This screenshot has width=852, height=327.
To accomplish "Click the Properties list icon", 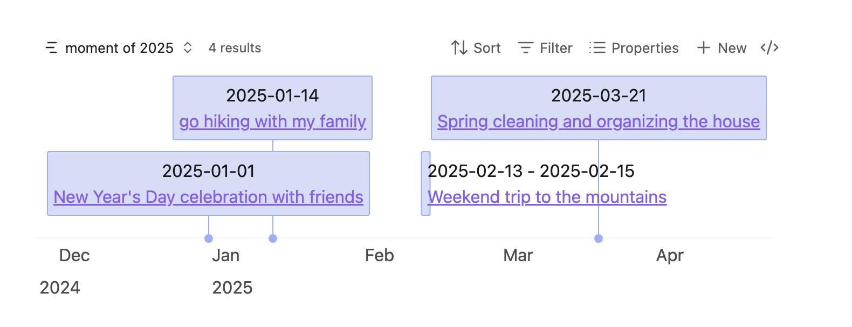I will [x=597, y=48].
